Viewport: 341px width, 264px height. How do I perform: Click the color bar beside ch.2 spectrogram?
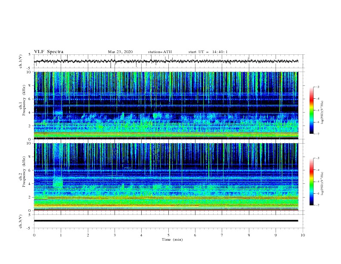[x=311, y=182]
